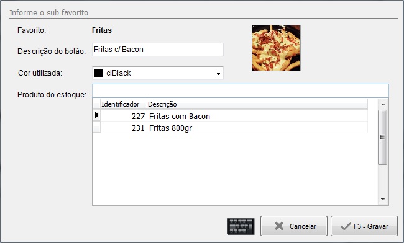
Task: Select the row marker beside 231
Action: (97, 127)
